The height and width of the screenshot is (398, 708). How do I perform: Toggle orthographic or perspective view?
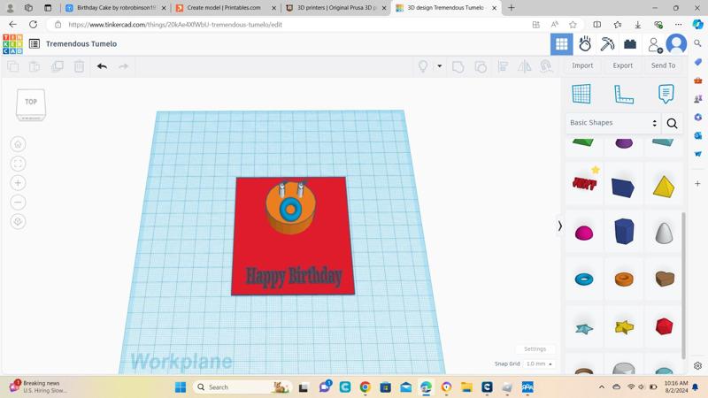tap(18, 222)
